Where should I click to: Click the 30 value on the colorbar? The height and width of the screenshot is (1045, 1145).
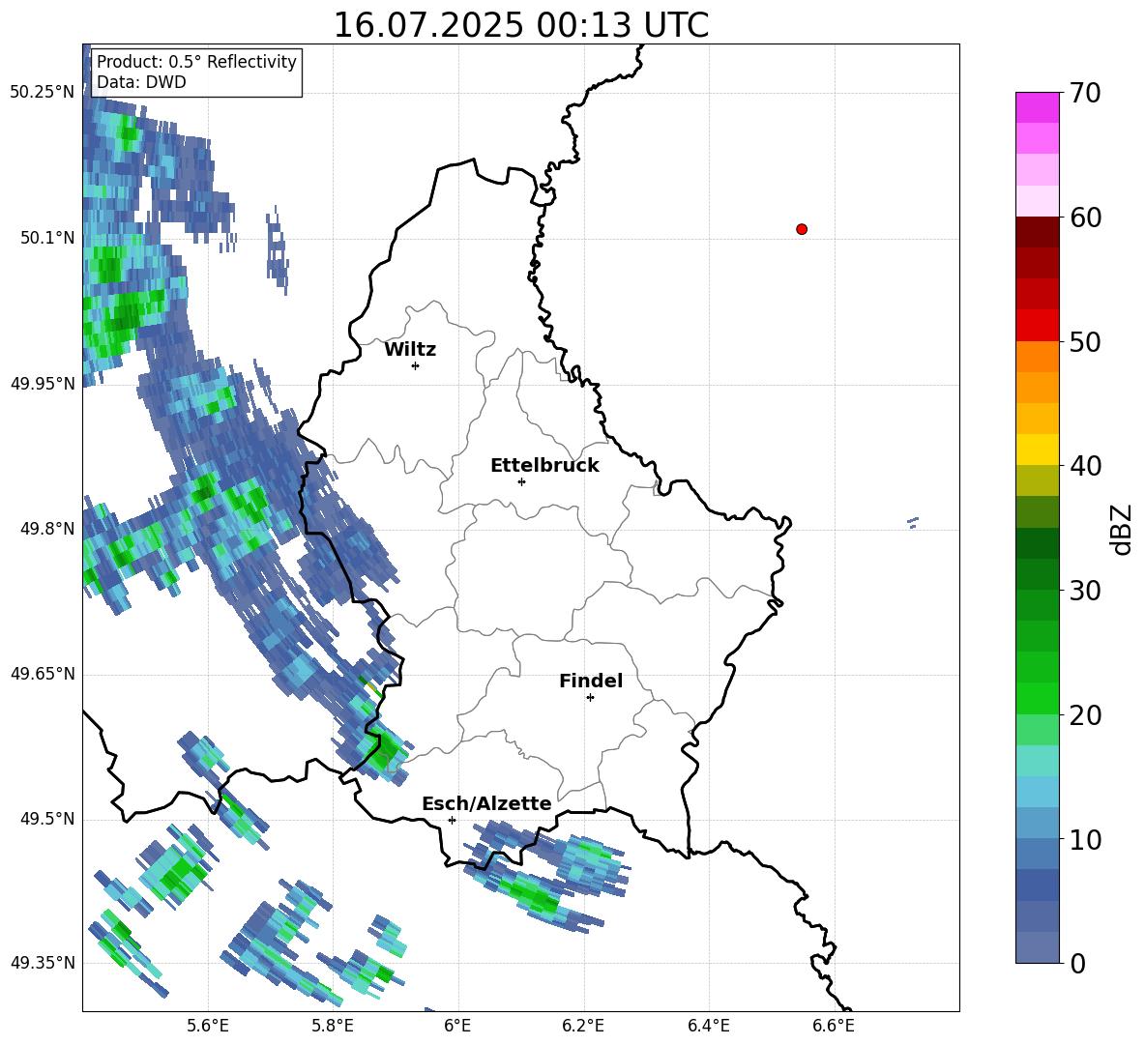click(x=1084, y=591)
